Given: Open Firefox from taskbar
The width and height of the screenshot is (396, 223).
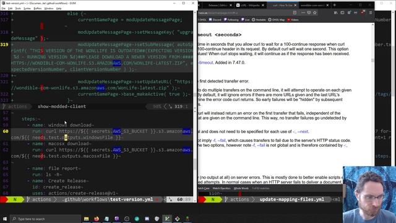Looking at the screenshot, I should 97,219.
